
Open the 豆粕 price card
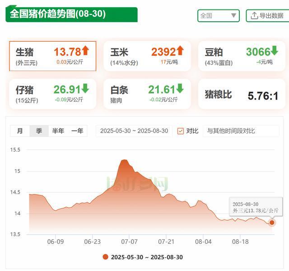point(241,56)
